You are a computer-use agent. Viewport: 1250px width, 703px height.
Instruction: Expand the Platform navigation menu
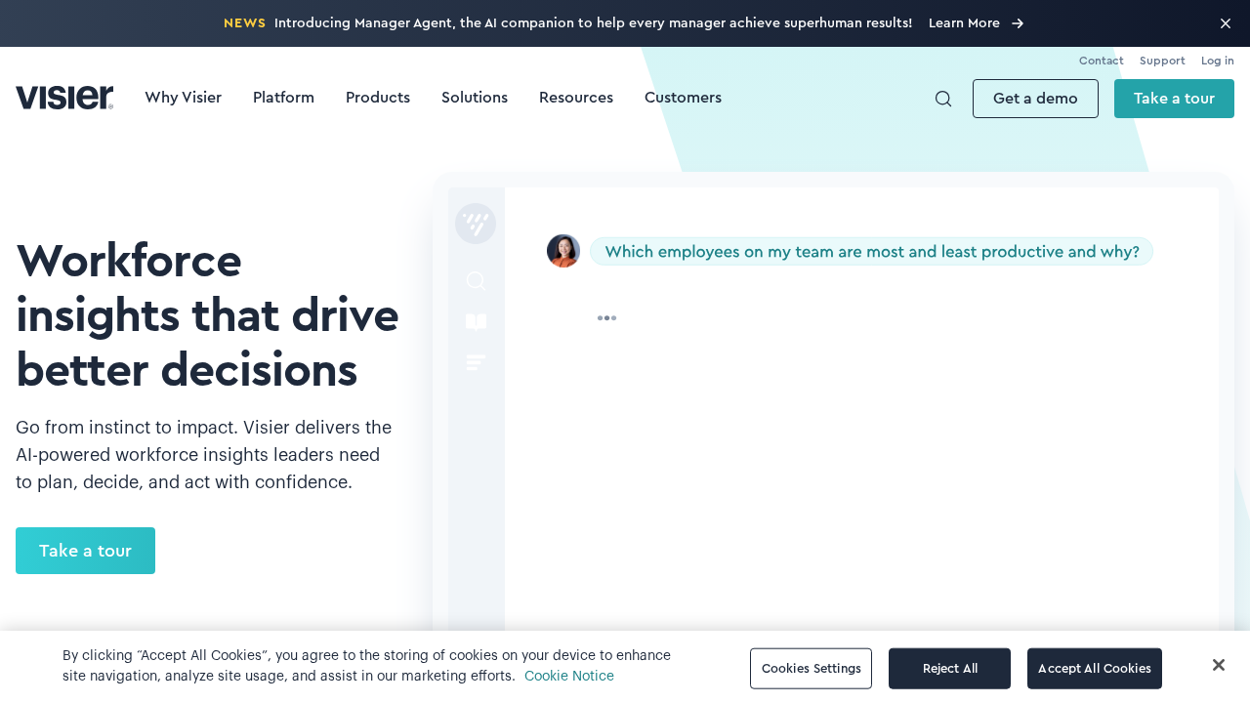283,98
